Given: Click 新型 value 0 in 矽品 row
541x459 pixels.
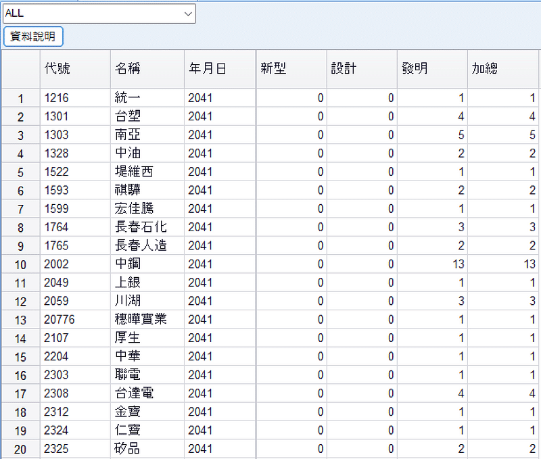Looking at the screenshot, I should 291,449.
